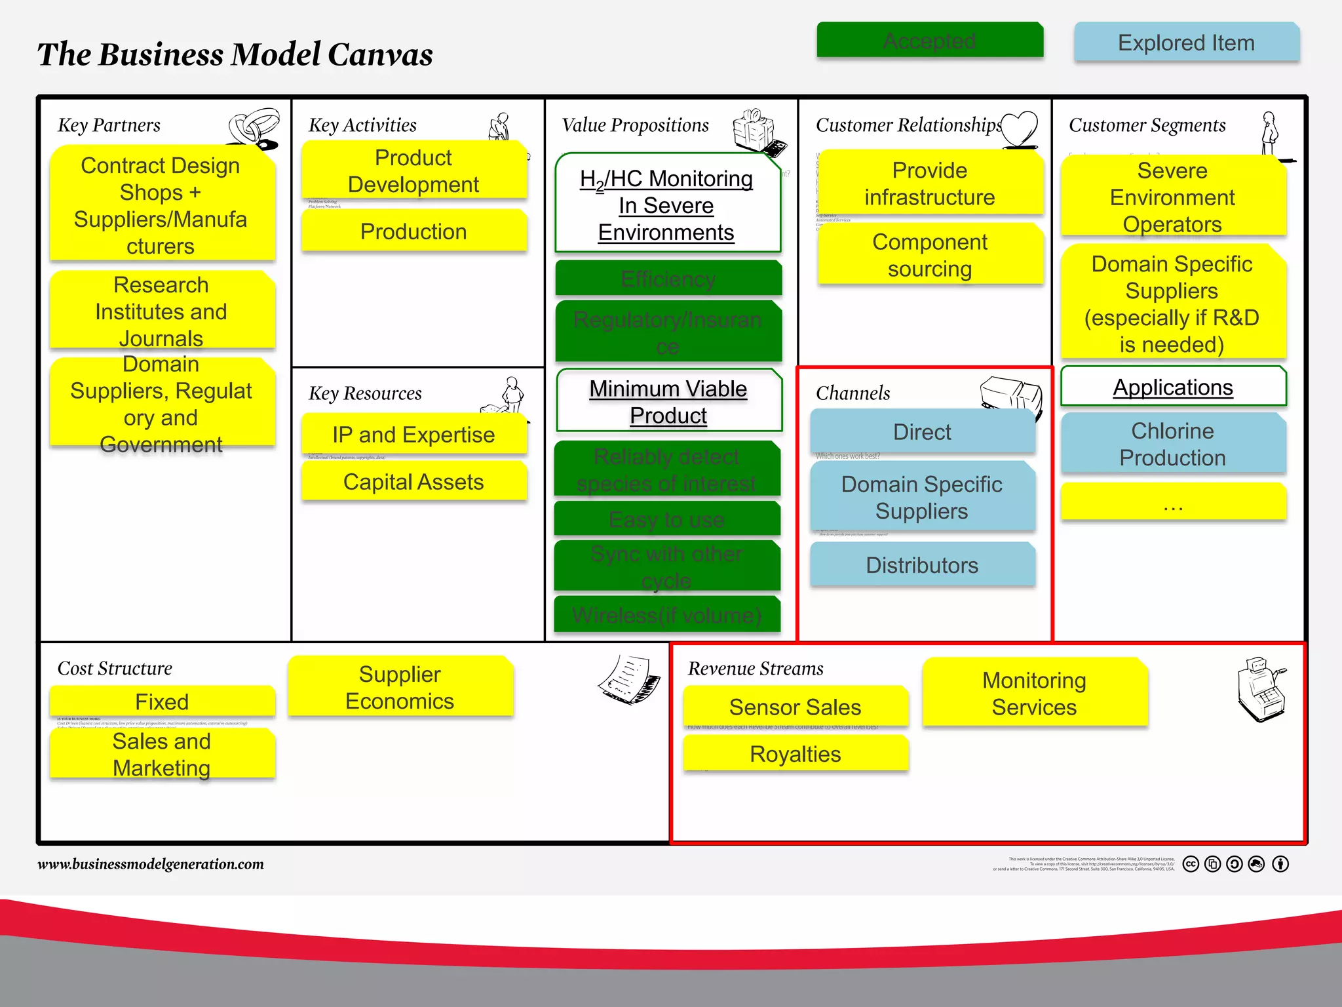Click the Provide infrastructure note
The image size is (1342, 1007).
coord(930,182)
